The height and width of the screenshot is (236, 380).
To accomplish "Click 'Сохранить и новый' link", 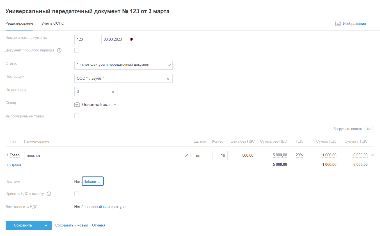I will (x=72, y=225).
